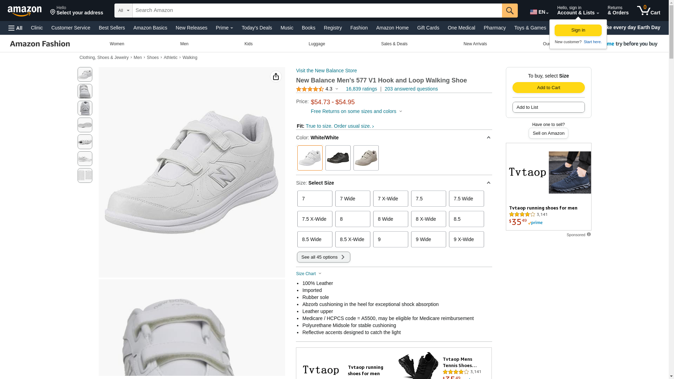The width and height of the screenshot is (674, 379).
Task: Open the All hamburger menu
Action: pos(15,28)
